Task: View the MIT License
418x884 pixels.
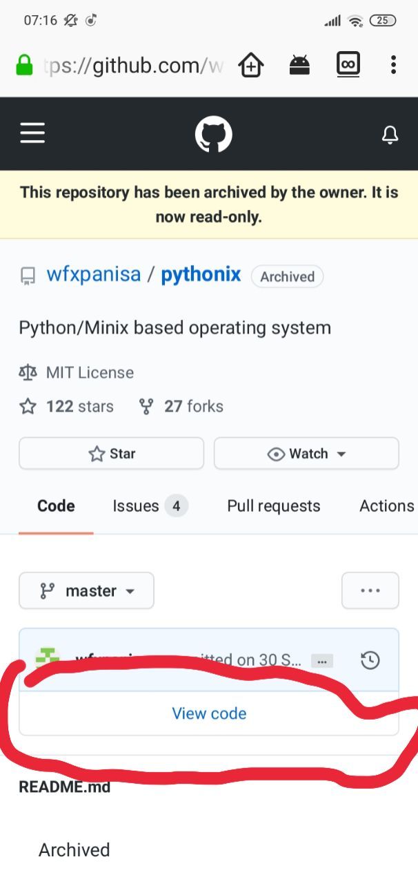Action: tap(90, 373)
